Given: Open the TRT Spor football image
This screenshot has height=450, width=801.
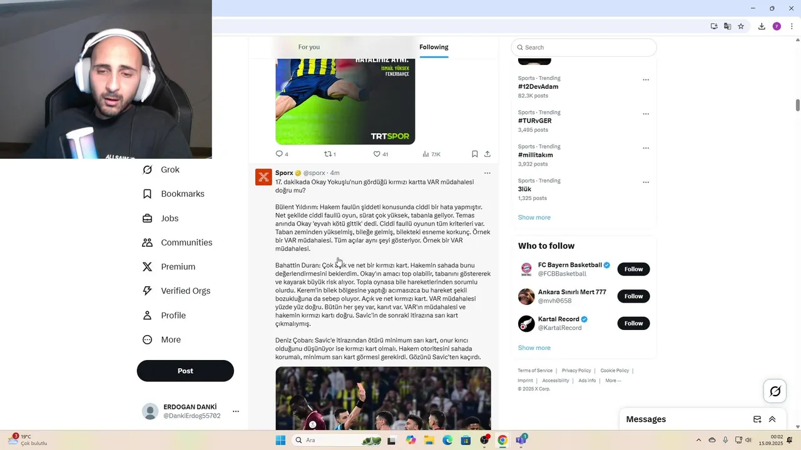Looking at the screenshot, I should [345, 101].
